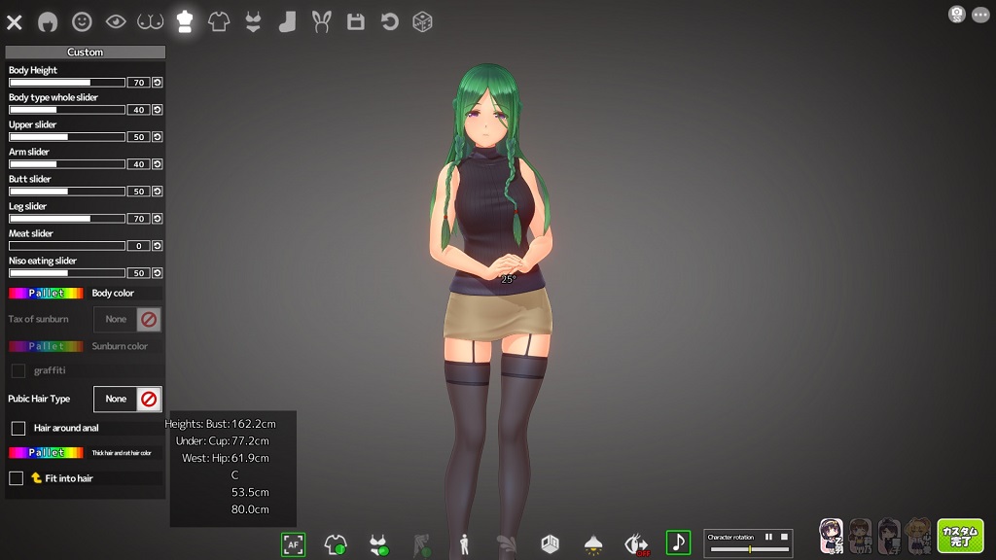
Task: Open the hair customization tab
Action: (x=48, y=21)
